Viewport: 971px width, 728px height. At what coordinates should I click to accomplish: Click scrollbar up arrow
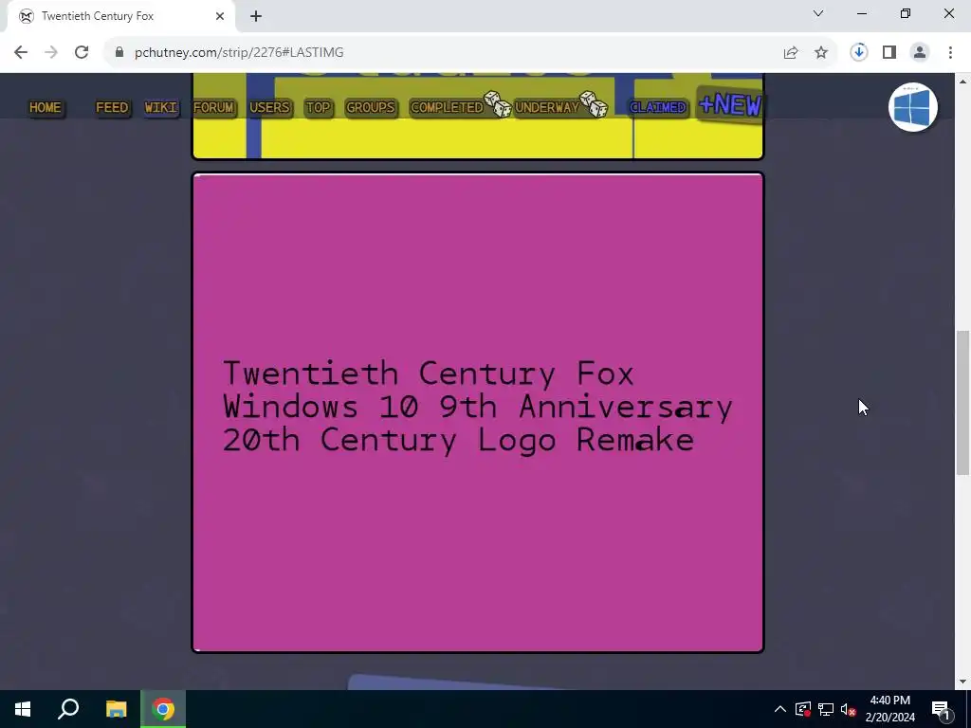point(963,82)
